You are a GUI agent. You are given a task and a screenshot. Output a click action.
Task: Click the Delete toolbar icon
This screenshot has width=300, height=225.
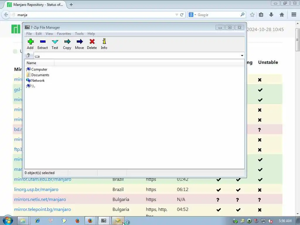(x=92, y=44)
